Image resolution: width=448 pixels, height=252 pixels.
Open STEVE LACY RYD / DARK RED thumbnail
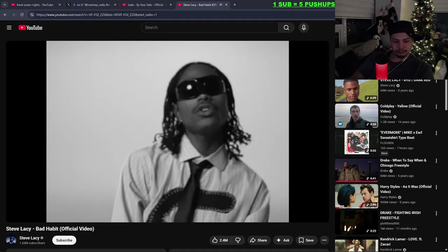pyautogui.click(x=357, y=91)
